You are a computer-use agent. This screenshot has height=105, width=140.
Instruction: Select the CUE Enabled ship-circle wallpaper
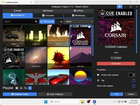14,58
